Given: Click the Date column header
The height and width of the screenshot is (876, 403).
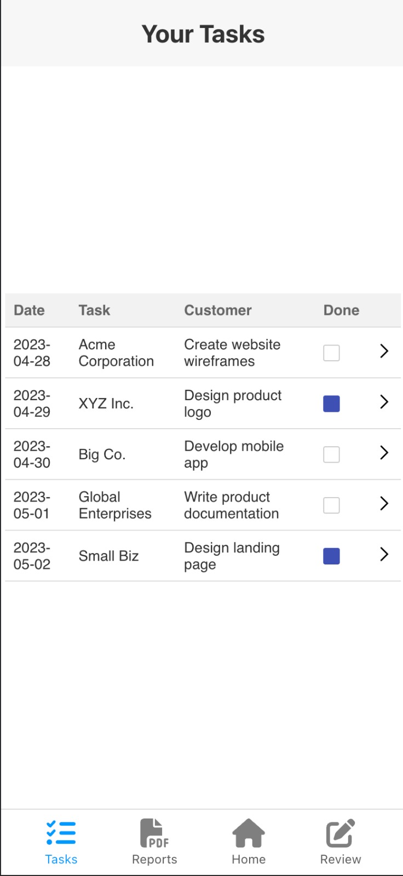Looking at the screenshot, I should point(29,310).
